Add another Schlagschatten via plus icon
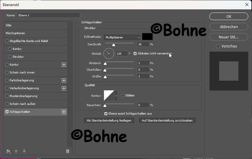Viewport: 252px width, 159px height. (x=64, y=112)
